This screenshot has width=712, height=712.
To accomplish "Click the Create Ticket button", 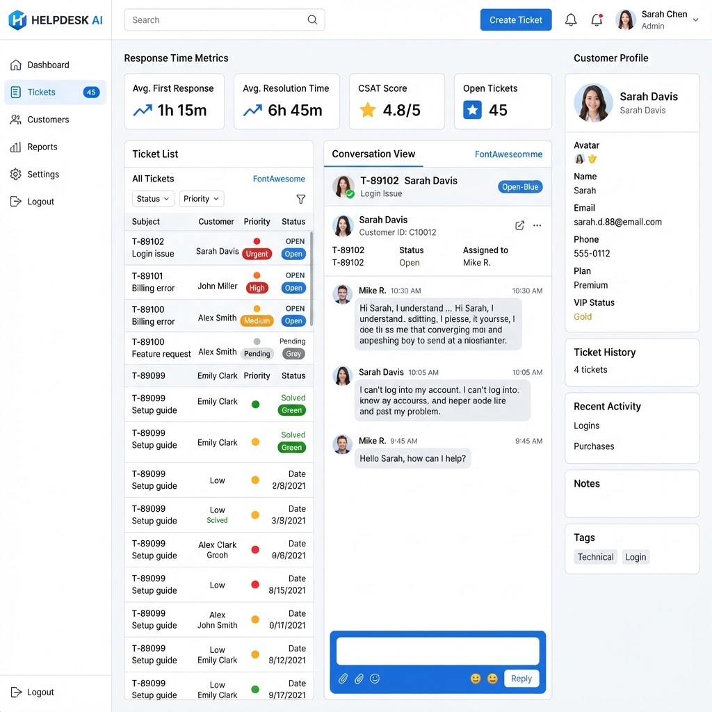I will pos(516,20).
